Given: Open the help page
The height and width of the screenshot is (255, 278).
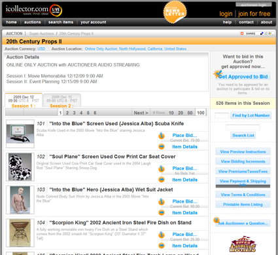Looking at the screenshot, I should coord(227,22).
